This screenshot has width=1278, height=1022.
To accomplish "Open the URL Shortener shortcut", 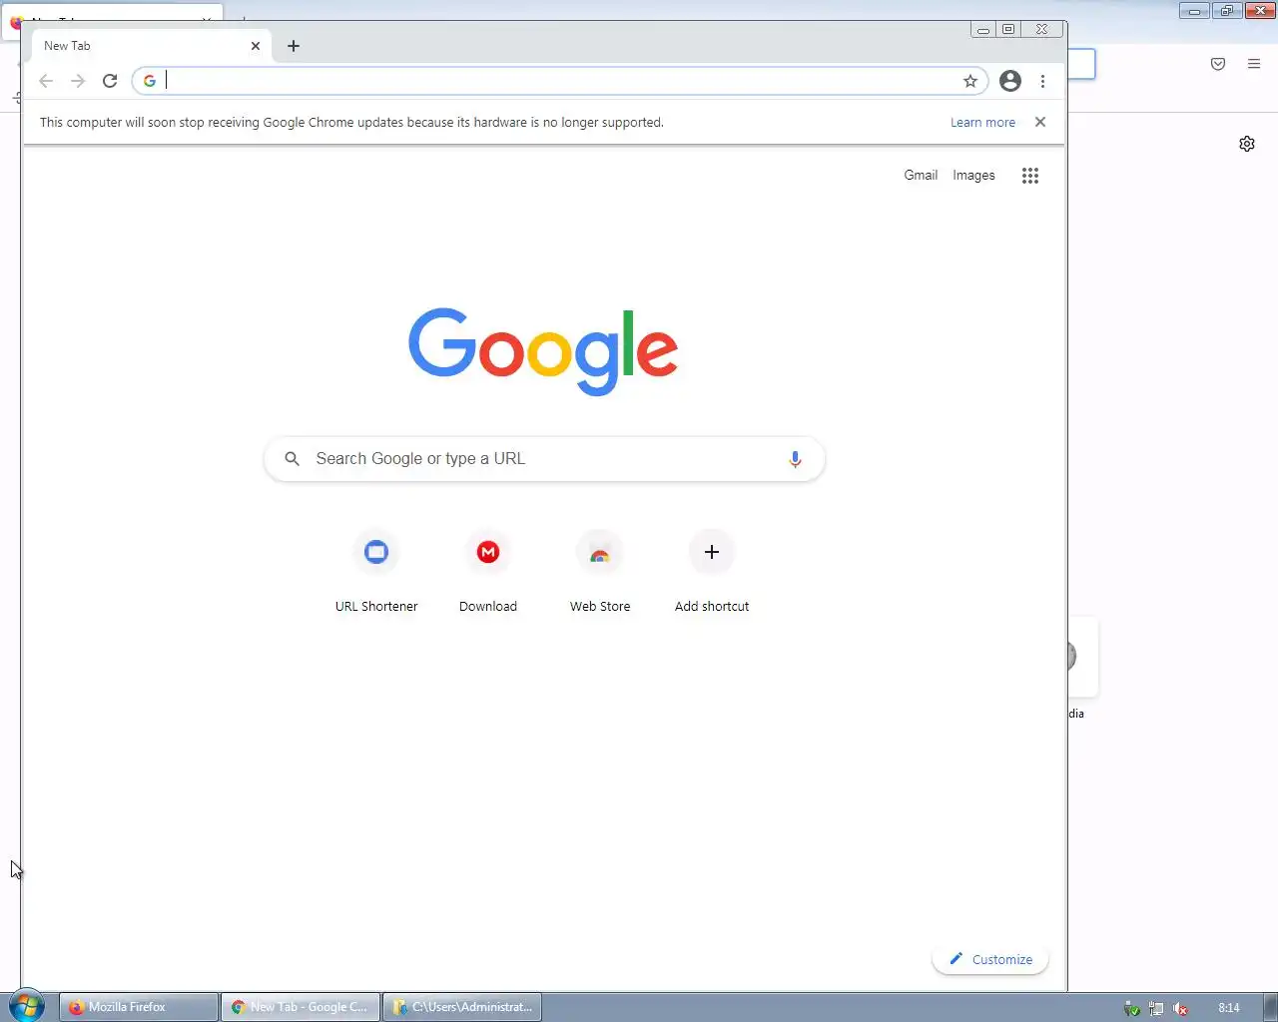I will (x=376, y=572).
